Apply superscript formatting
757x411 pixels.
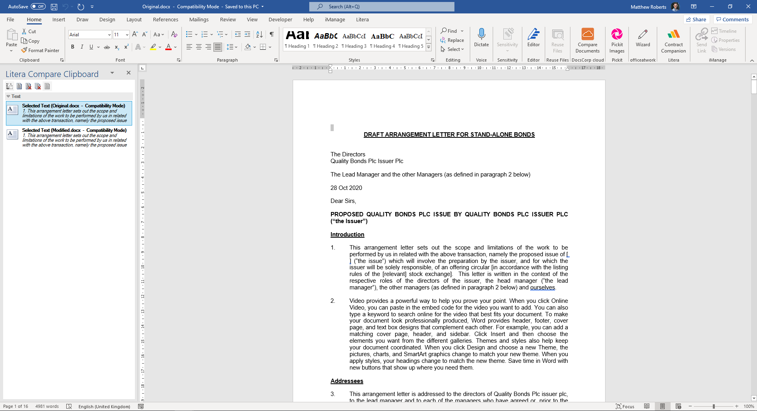click(x=126, y=47)
